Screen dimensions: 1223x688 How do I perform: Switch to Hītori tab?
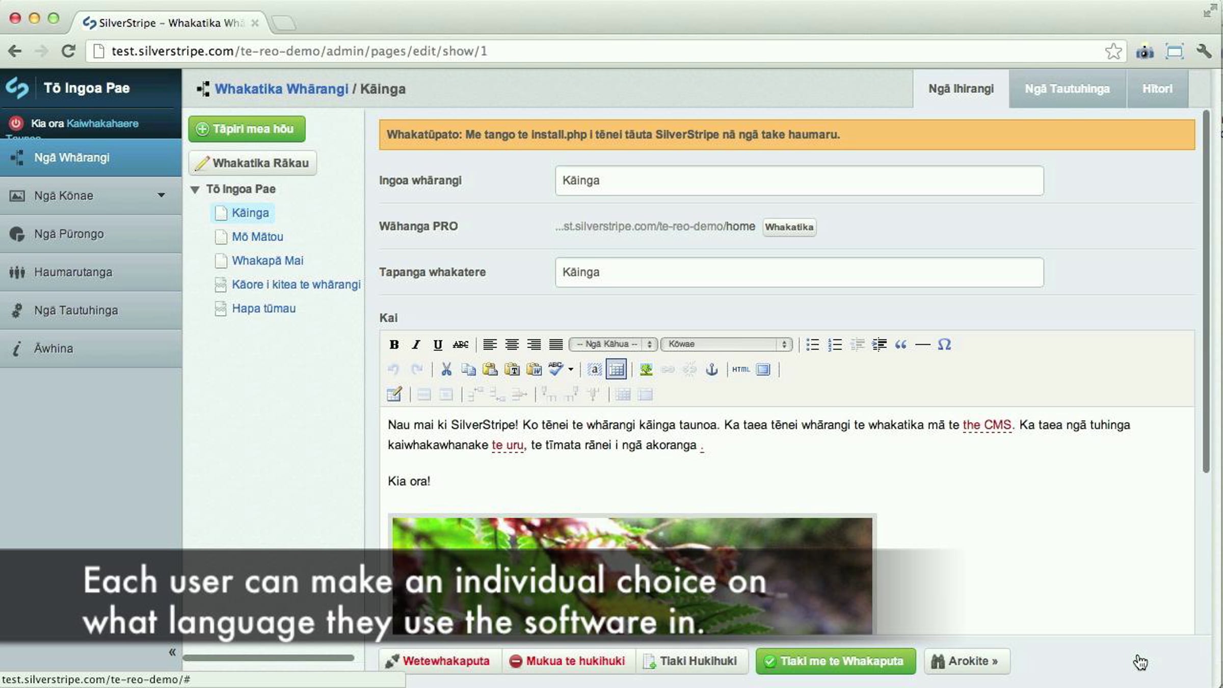pyautogui.click(x=1157, y=89)
